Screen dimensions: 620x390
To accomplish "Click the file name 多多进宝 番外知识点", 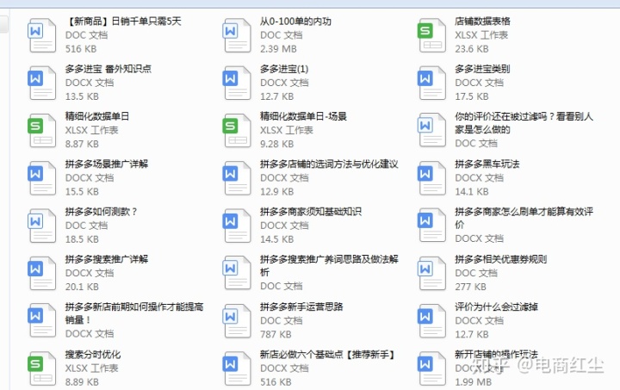I will (x=108, y=69).
